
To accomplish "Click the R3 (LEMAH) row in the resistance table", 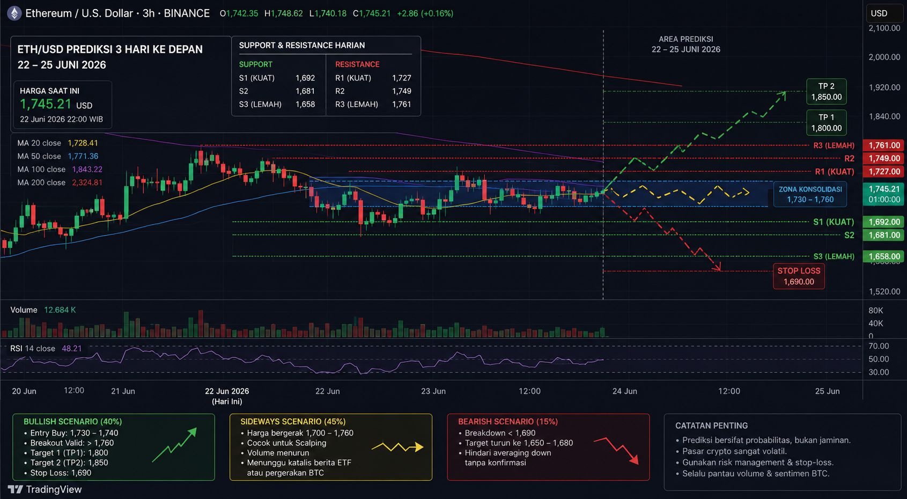I will [x=373, y=104].
